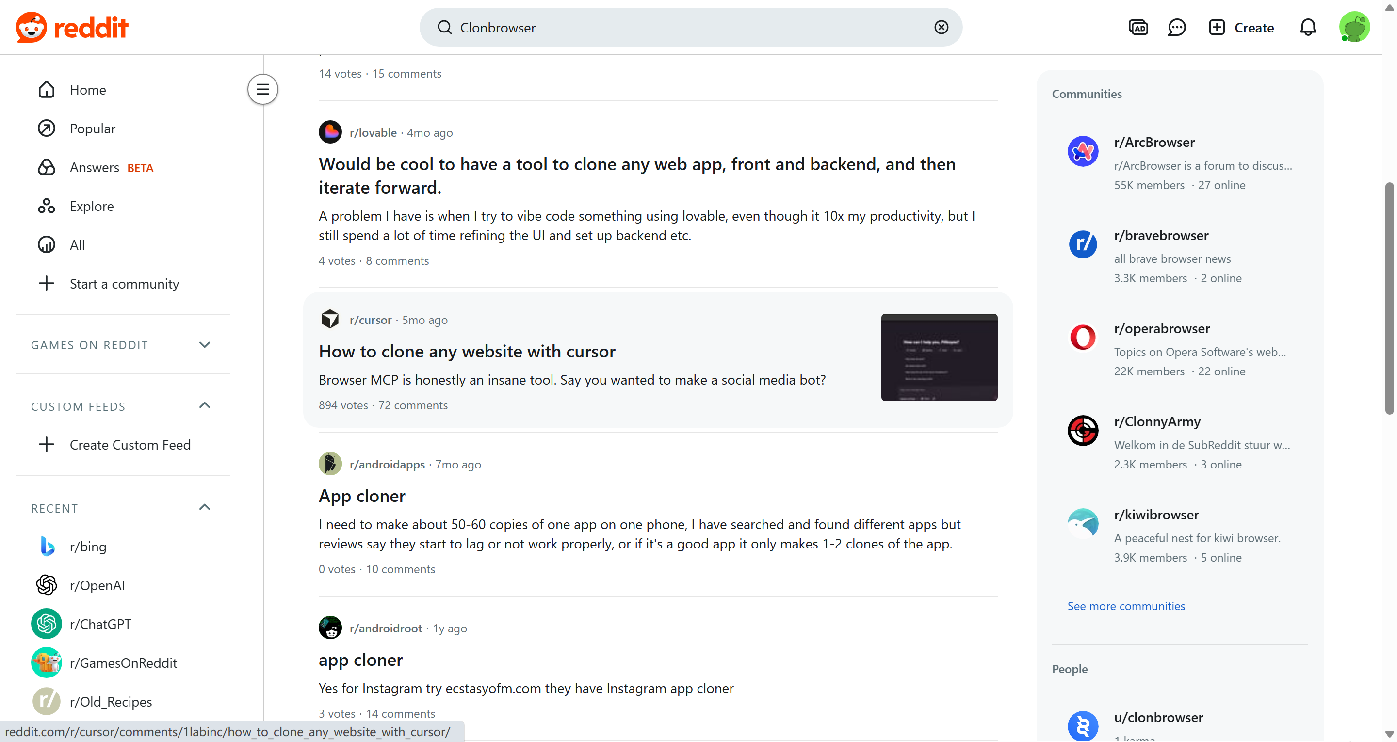Open the advertise AD icon
The width and height of the screenshot is (1397, 742).
tap(1138, 27)
